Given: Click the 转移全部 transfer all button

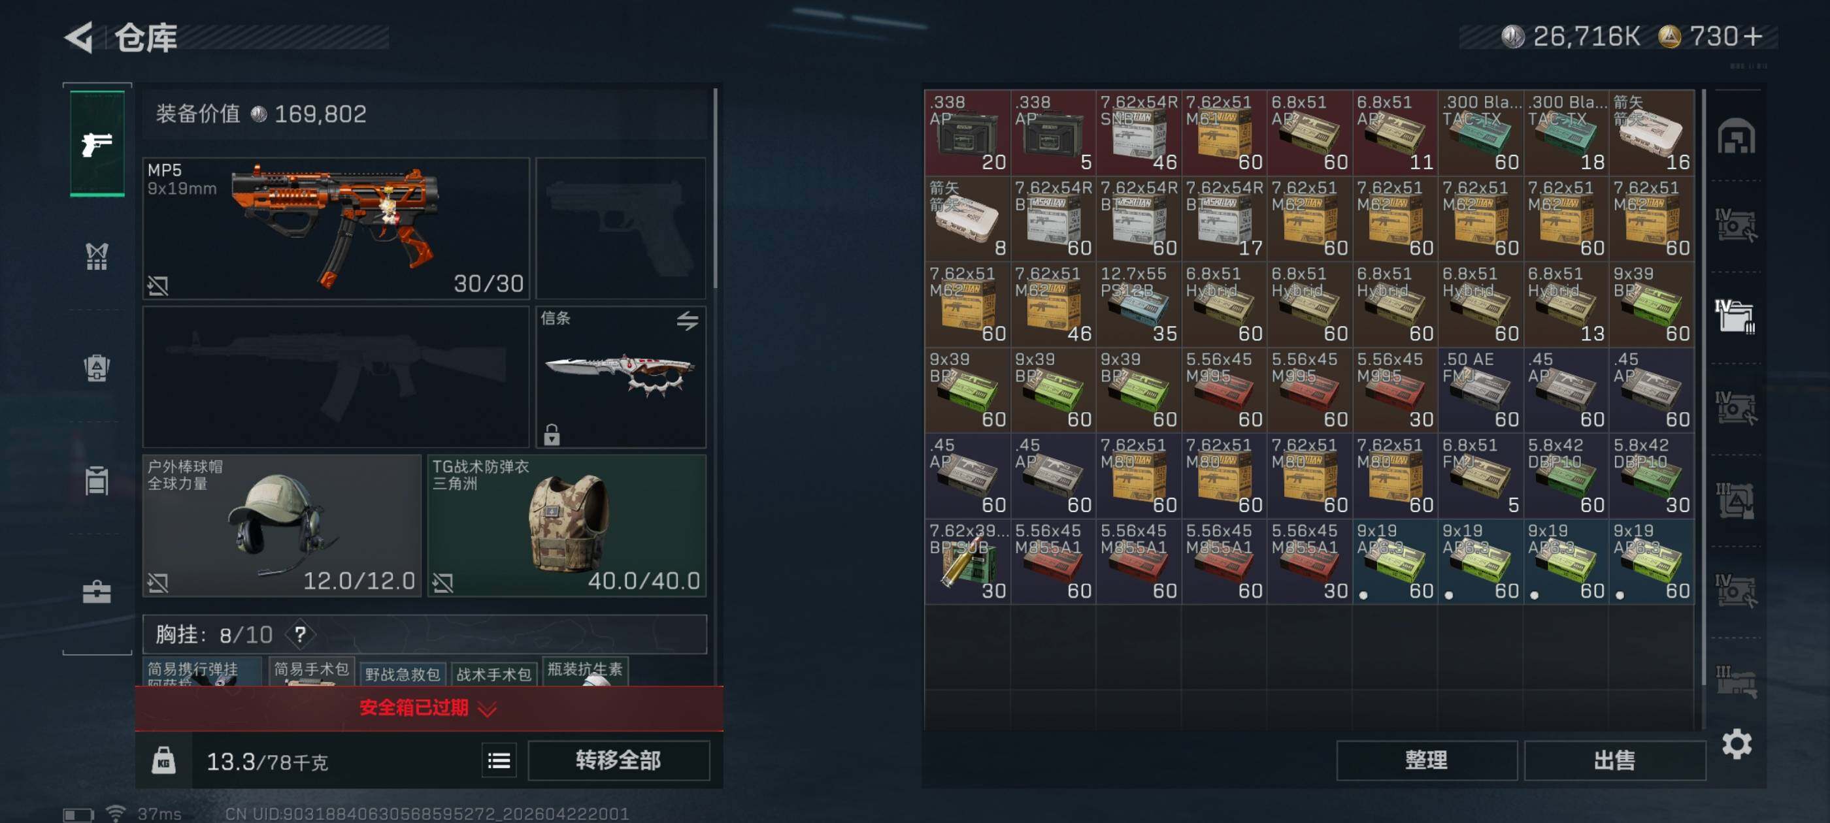Looking at the screenshot, I should (618, 760).
